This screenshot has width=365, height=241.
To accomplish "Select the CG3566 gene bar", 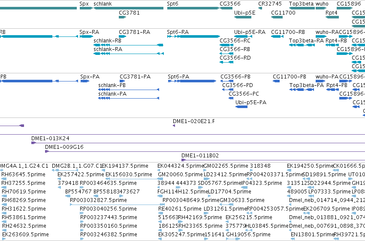I will pos(226,8).
